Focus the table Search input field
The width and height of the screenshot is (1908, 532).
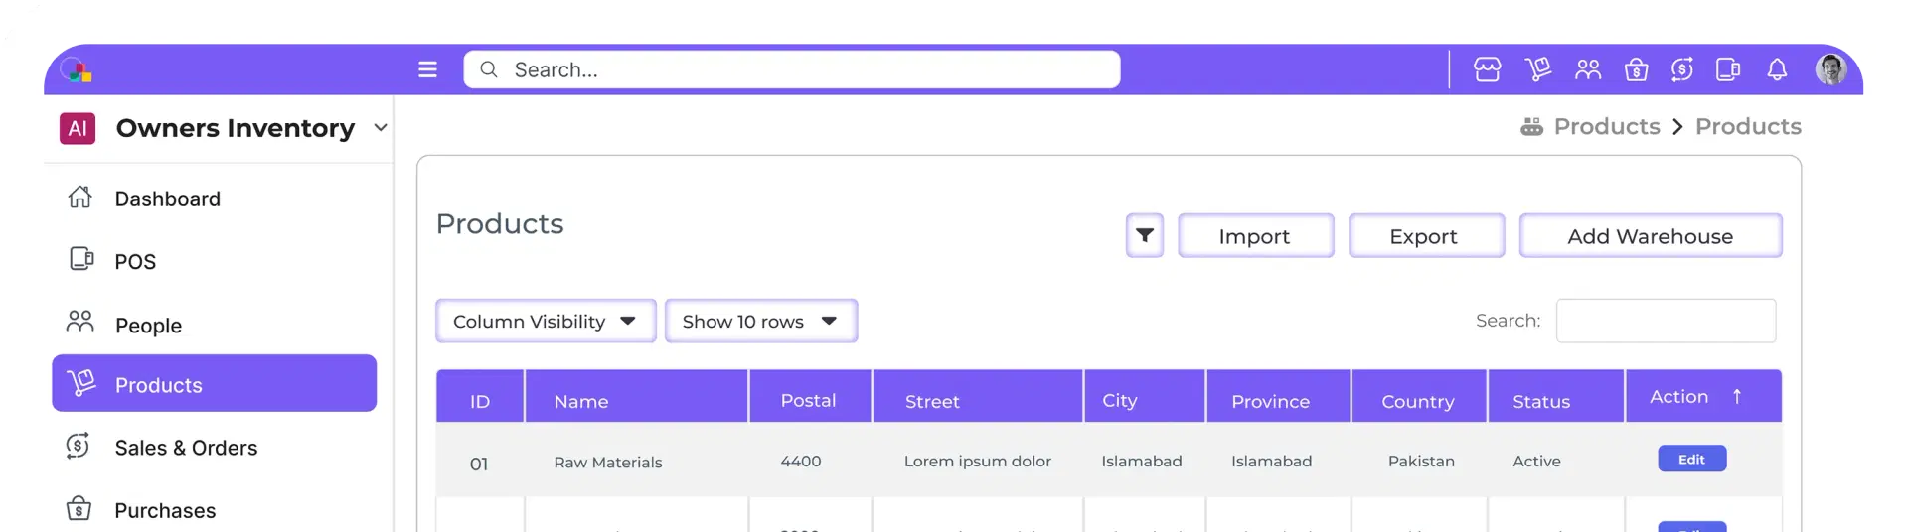1666,321
